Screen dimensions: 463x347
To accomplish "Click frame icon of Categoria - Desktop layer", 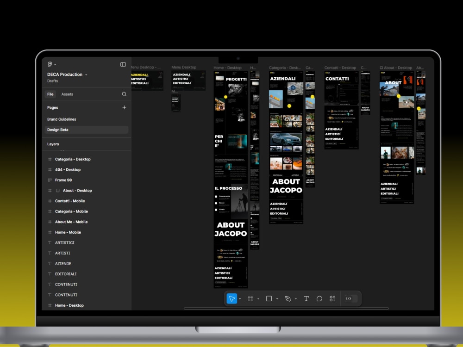I will (50, 159).
